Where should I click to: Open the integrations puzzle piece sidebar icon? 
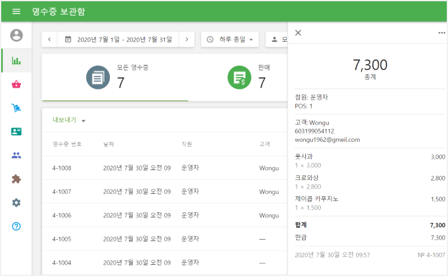(x=16, y=179)
